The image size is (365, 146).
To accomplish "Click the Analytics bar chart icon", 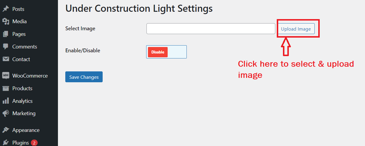I will [x=6, y=101].
